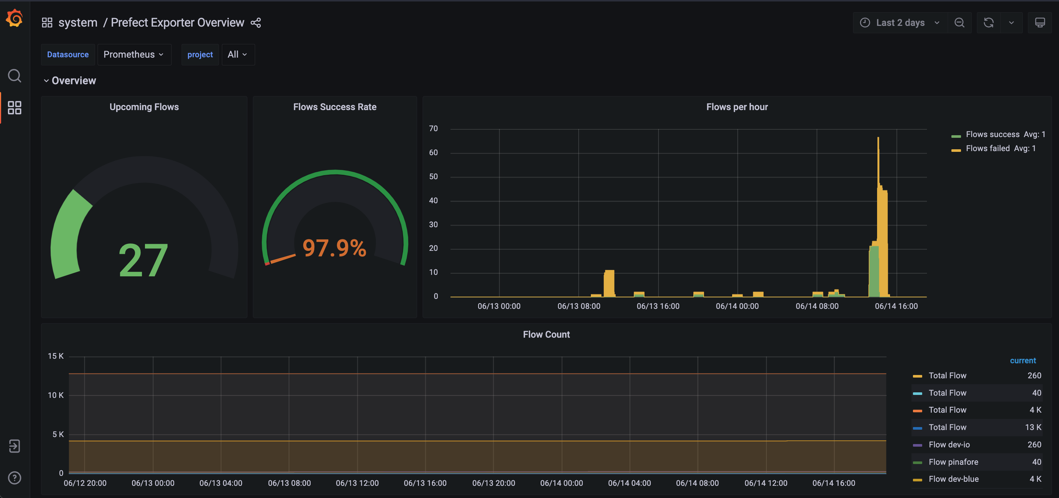
Task: Refresh the dashboard with refresh icon
Action: point(989,23)
